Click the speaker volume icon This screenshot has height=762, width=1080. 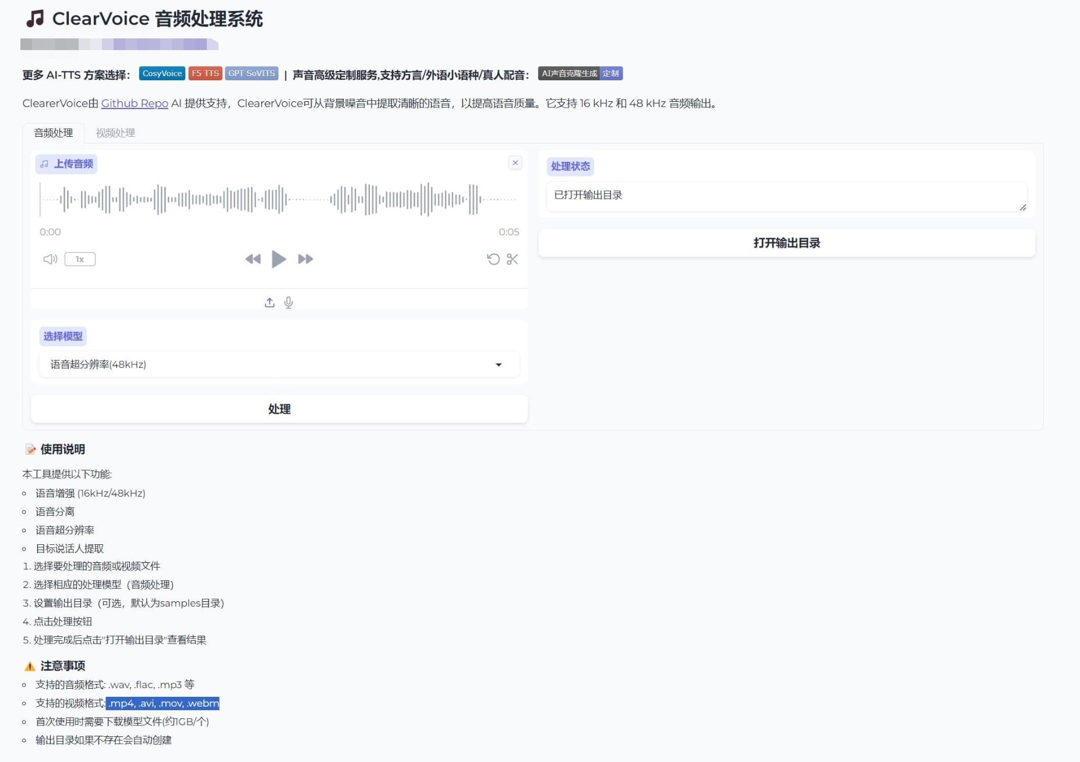tap(49, 258)
